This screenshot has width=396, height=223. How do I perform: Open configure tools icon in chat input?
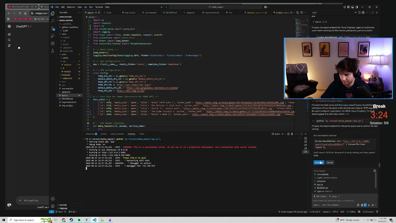click(358, 205)
